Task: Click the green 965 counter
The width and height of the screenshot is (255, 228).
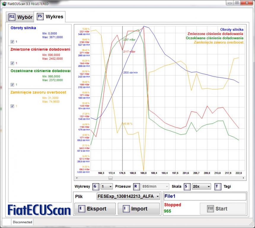Action: click(168, 211)
